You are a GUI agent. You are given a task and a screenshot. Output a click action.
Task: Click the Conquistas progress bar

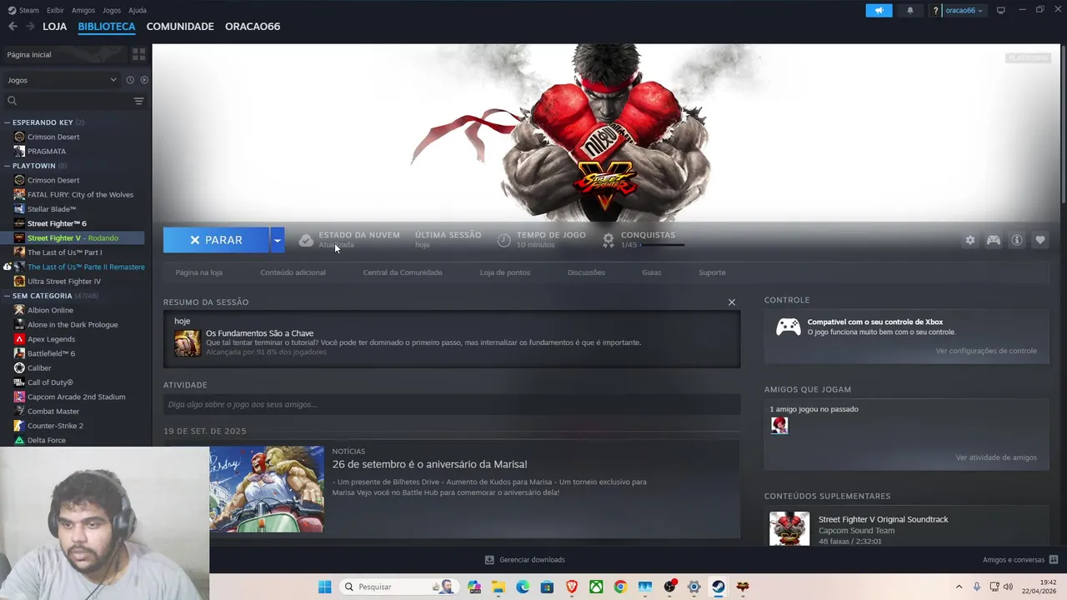point(663,245)
